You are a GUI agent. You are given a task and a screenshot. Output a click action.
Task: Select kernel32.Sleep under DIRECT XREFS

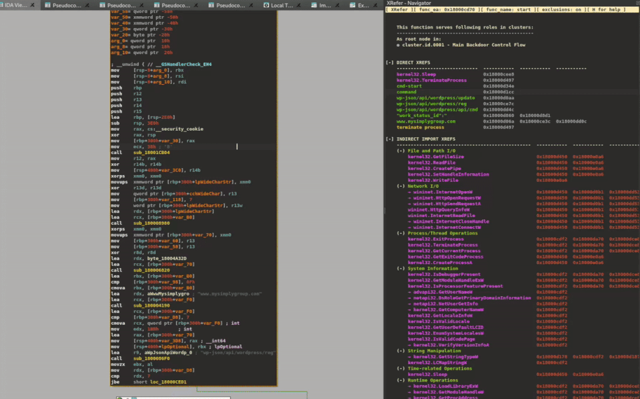point(416,75)
